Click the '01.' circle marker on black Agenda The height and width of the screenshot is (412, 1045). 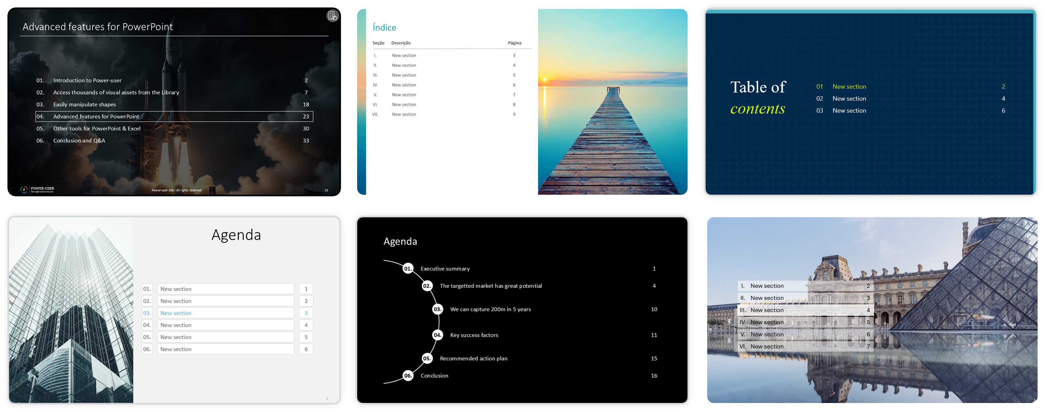click(x=408, y=268)
